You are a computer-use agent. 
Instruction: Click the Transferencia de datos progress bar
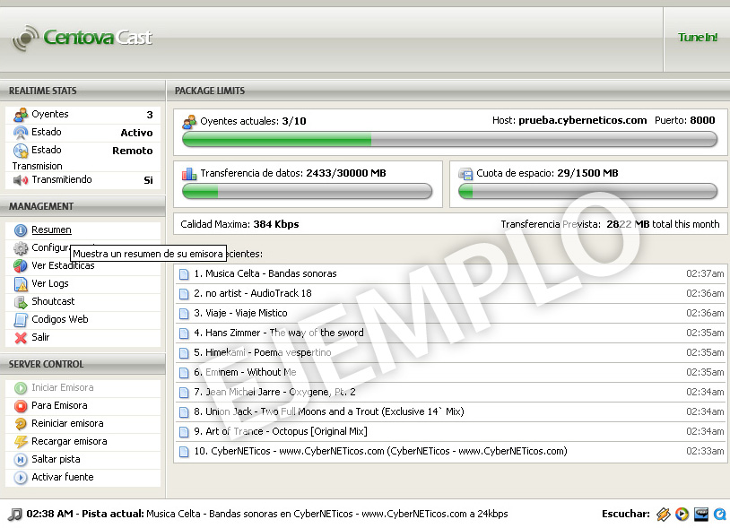click(x=308, y=191)
